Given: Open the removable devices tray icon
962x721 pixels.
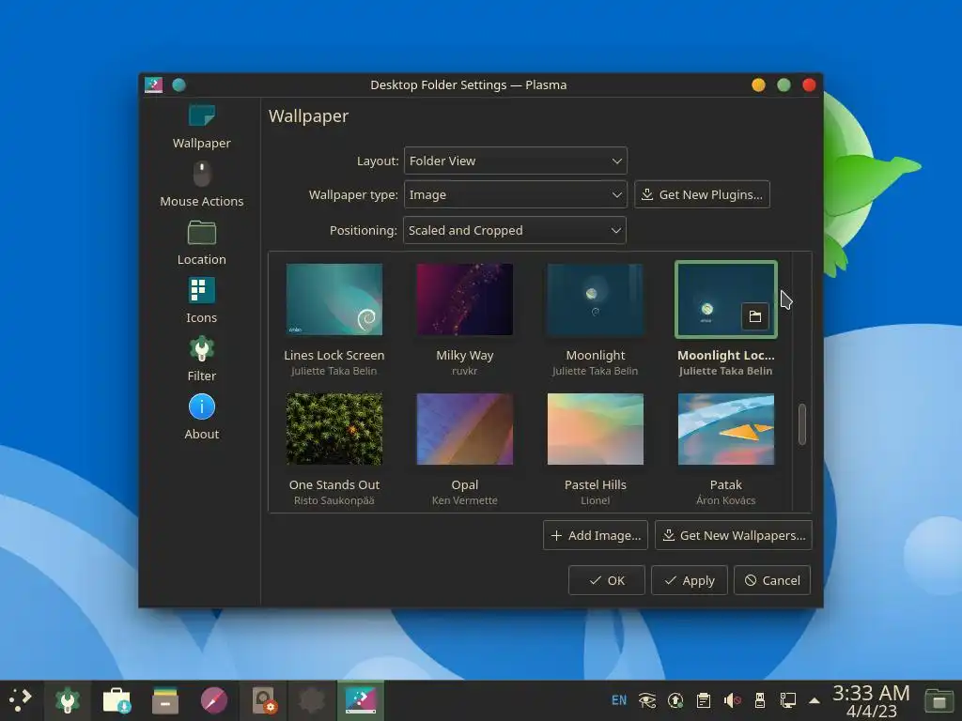Looking at the screenshot, I should (x=759, y=700).
